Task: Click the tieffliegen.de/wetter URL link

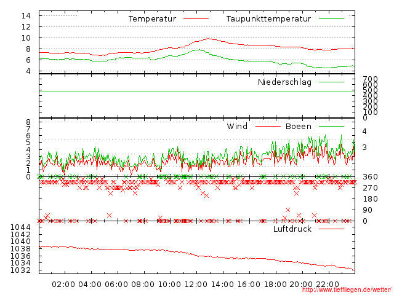Action: click(347, 290)
